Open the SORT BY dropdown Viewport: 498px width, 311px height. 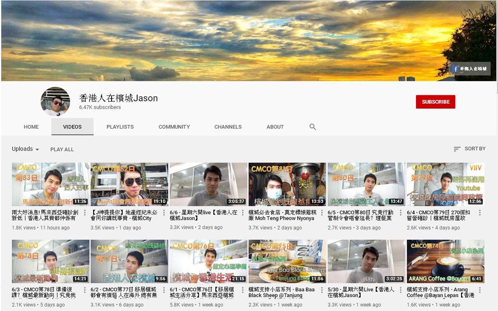pos(470,149)
